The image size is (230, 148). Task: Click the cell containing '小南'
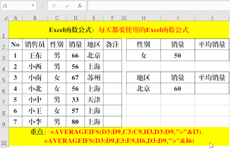[35, 77]
